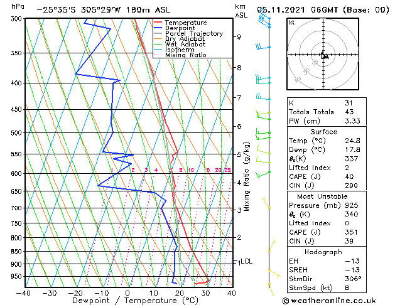The image size is (395, 305).
Task: Click the weatheronline.co.uk copyright link
Action: 329,301
